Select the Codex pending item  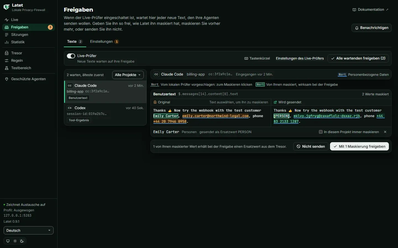coord(105,114)
